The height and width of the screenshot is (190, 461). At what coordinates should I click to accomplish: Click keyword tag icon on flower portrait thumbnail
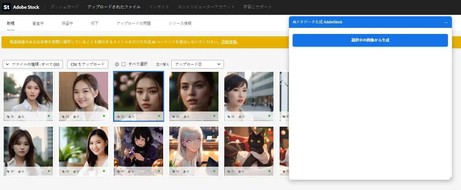(119, 116)
